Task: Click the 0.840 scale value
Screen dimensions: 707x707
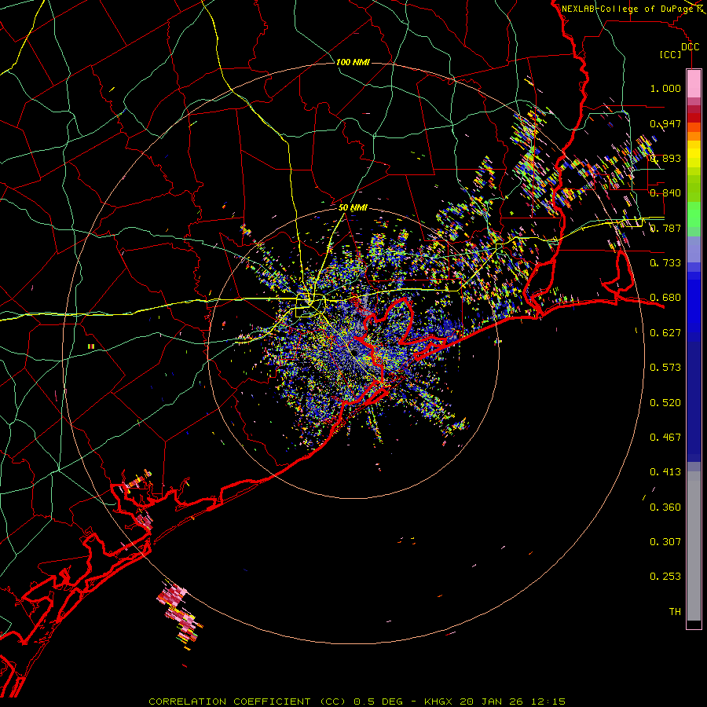Action: point(665,193)
